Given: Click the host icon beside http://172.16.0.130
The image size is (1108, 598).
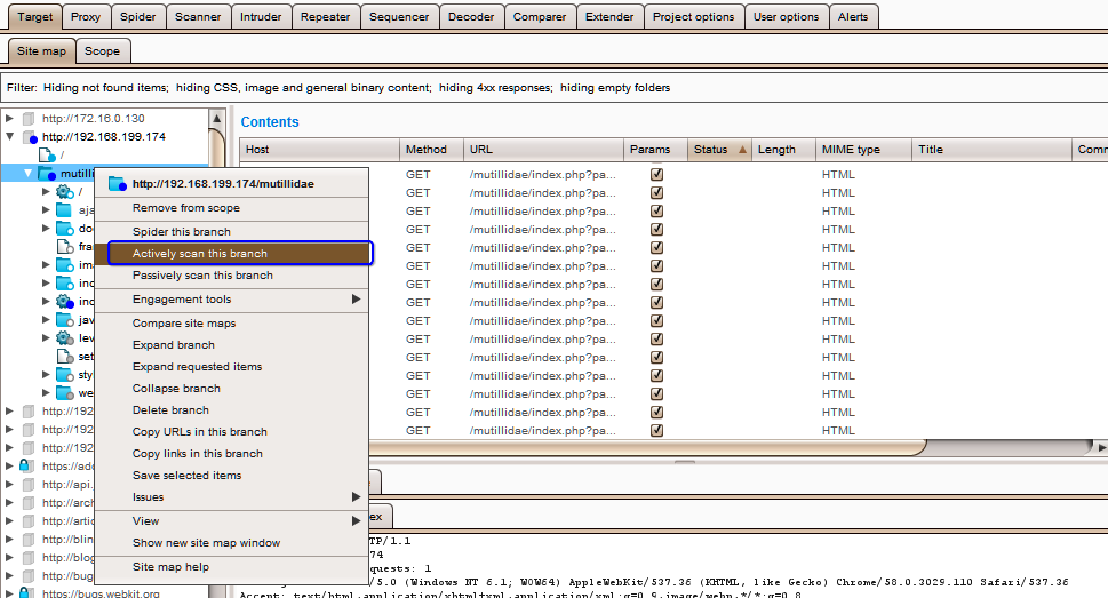Looking at the screenshot, I should [29, 119].
